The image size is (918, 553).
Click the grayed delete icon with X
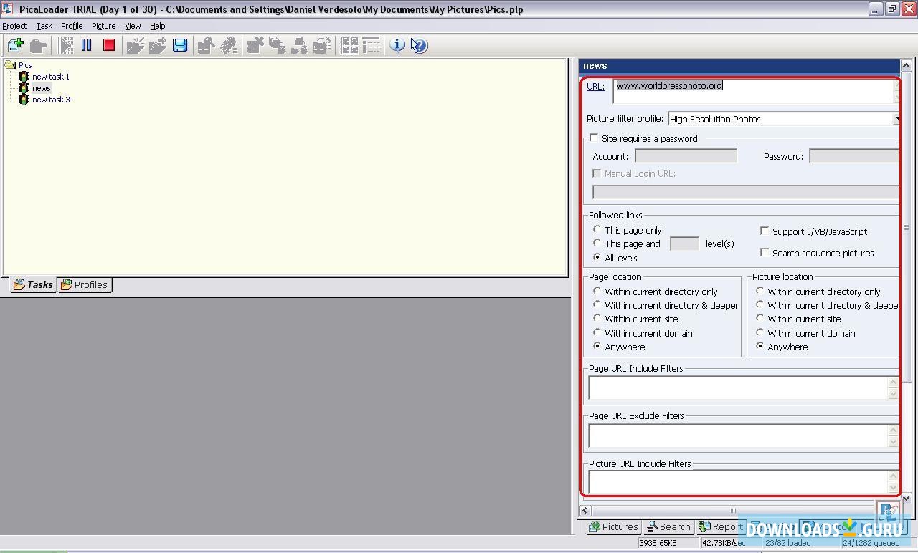point(255,45)
